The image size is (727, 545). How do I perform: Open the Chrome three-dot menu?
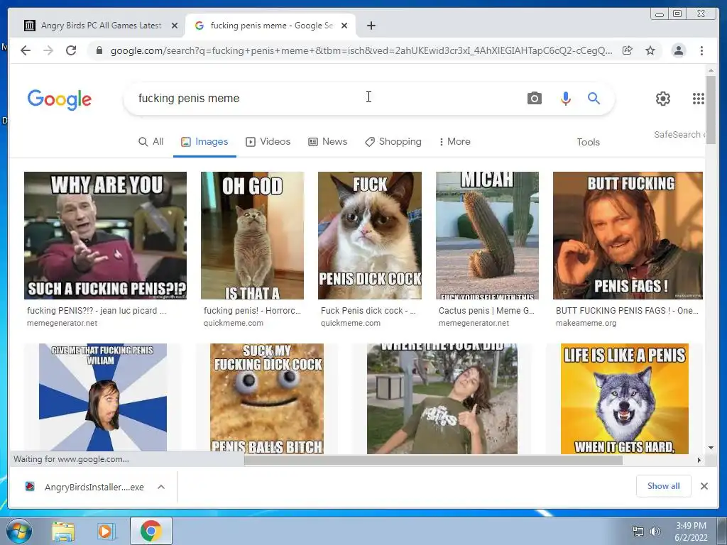701,50
